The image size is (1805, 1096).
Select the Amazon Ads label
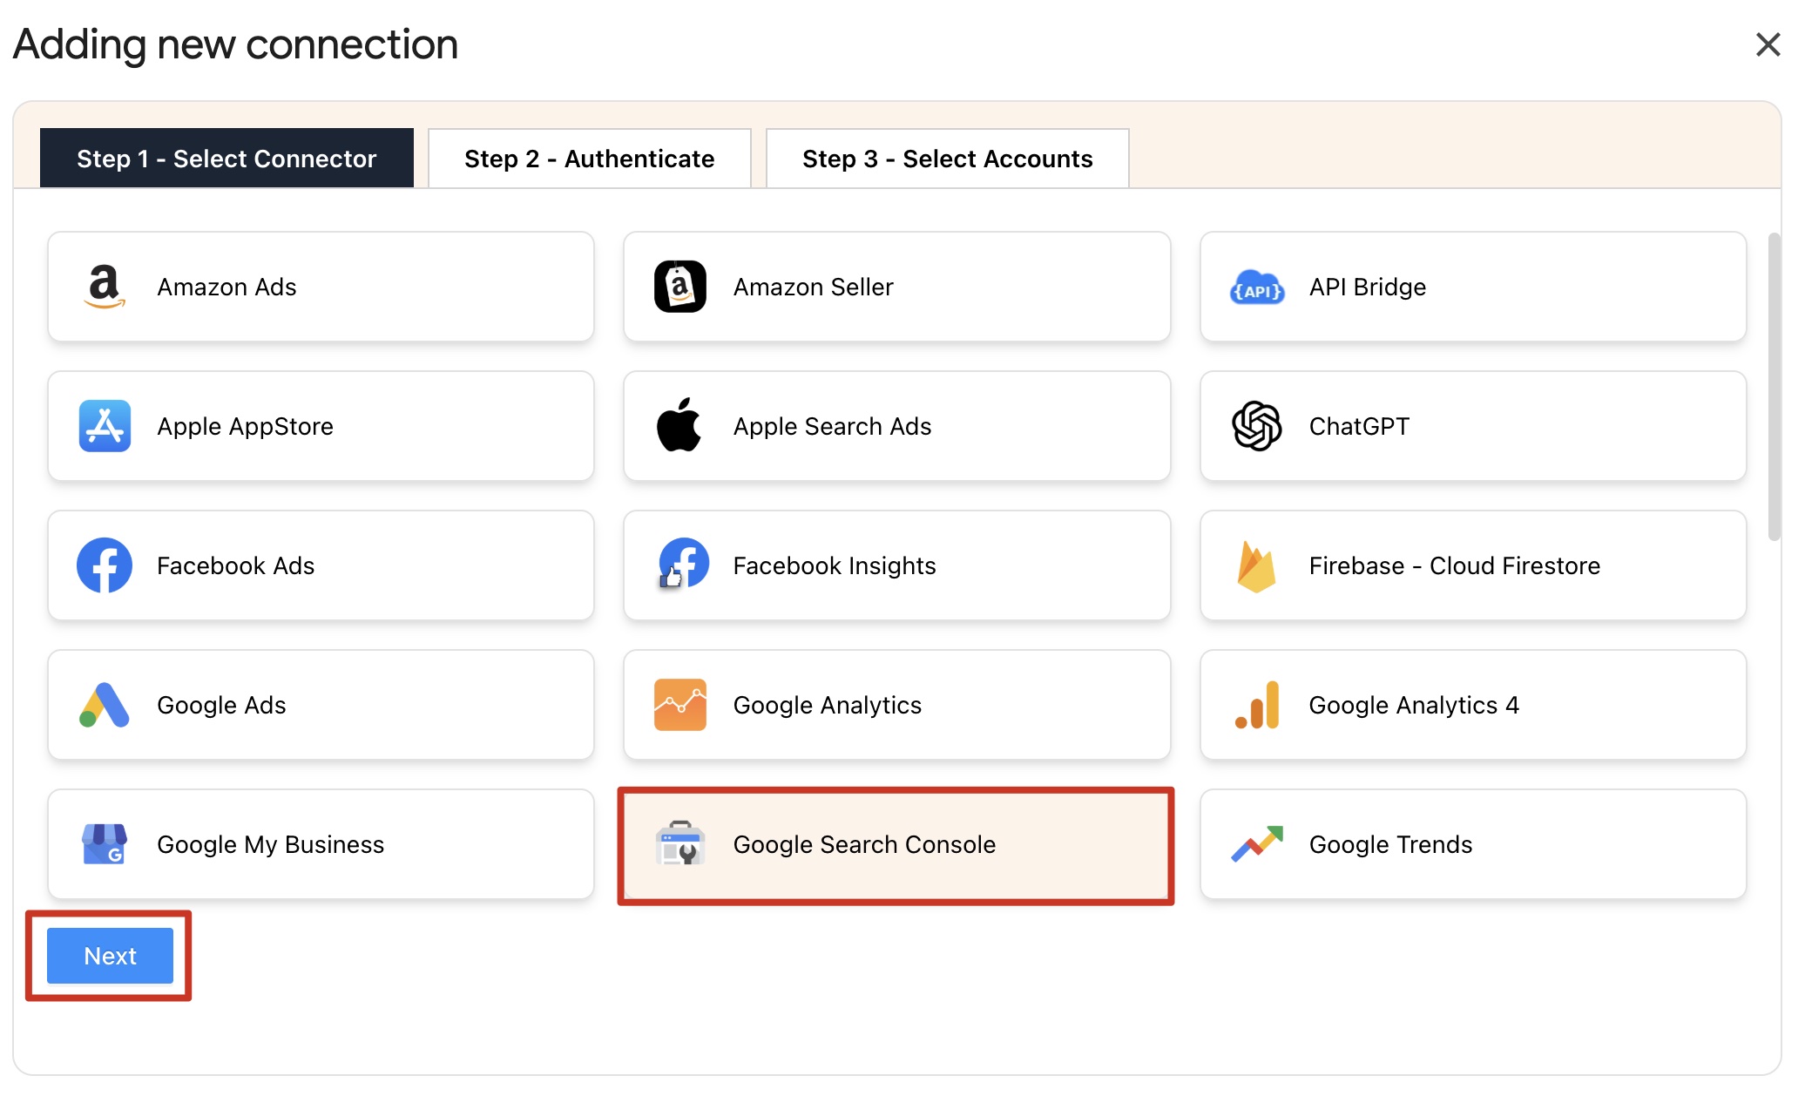click(x=226, y=287)
